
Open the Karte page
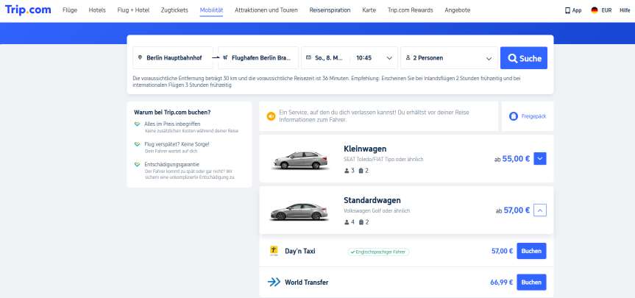pos(369,10)
